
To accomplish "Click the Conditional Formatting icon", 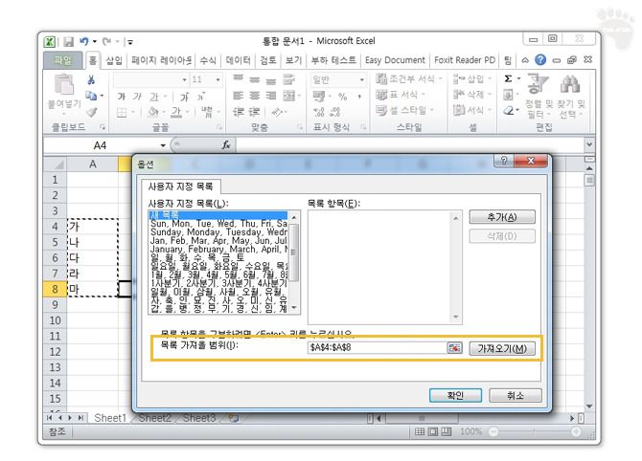I will point(381,78).
